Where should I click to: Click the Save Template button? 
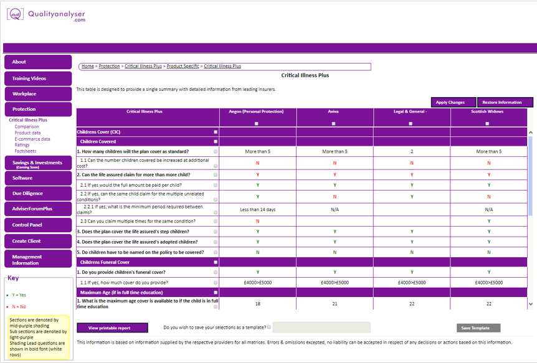pos(478,328)
